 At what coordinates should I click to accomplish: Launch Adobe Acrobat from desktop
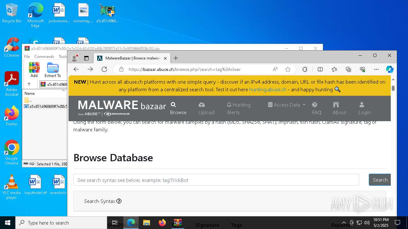tap(12, 84)
